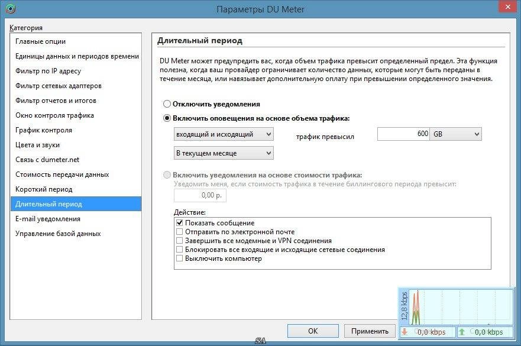
Task: Check 'Отправить по электронной почте' checkbox
Action: pos(179,232)
